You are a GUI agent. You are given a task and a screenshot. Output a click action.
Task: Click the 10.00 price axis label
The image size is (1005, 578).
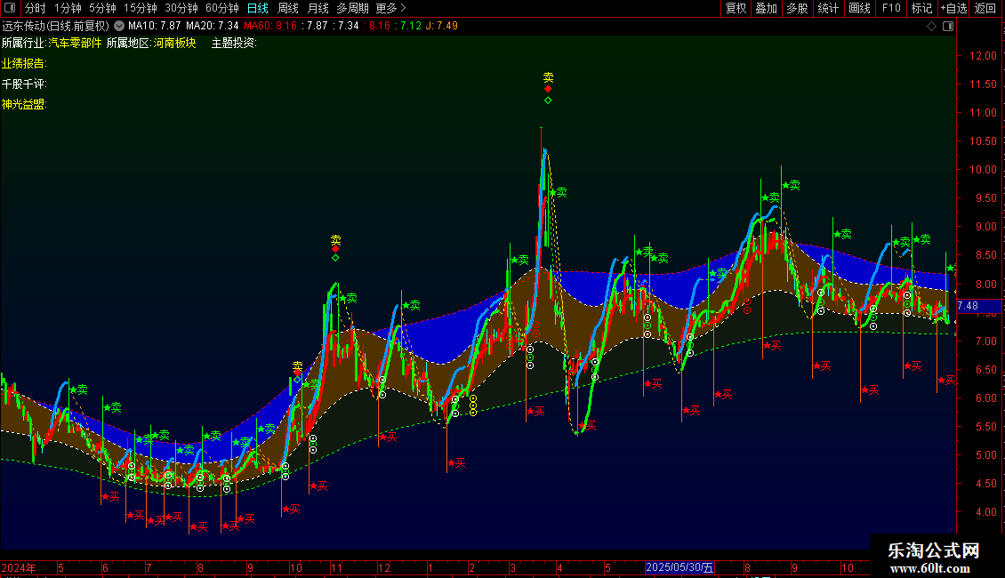pyautogui.click(x=983, y=170)
